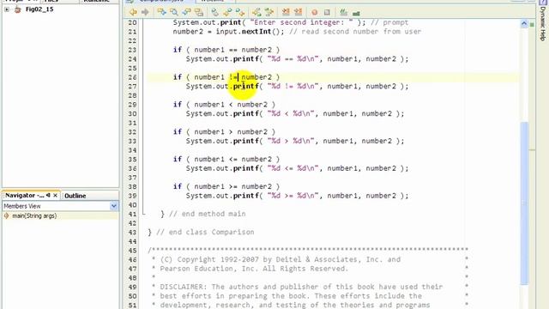This screenshot has height=309, width=549.
Task: Open the Members View dropdown
Action: click(114, 206)
